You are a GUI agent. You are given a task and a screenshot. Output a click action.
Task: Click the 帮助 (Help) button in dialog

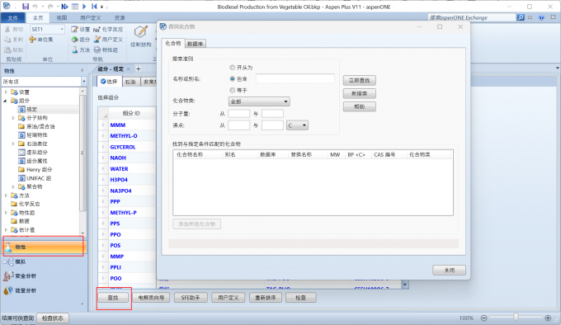359,106
